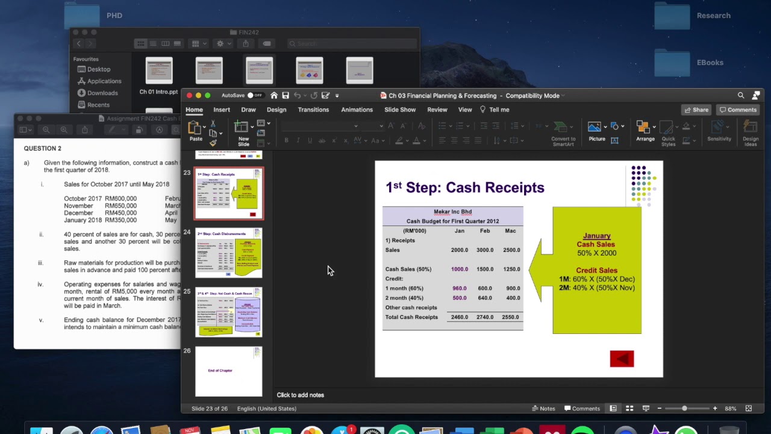Screen dimensions: 771x434
Task: Open Design Ideas pane
Action: pos(751,133)
